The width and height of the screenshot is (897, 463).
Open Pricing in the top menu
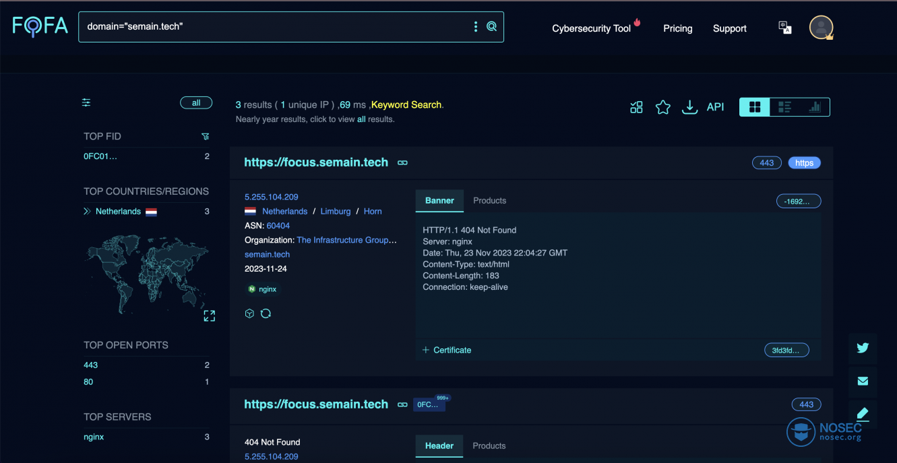tap(677, 28)
